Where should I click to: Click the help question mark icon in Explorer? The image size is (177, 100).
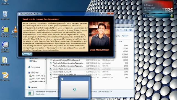tap(130, 30)
